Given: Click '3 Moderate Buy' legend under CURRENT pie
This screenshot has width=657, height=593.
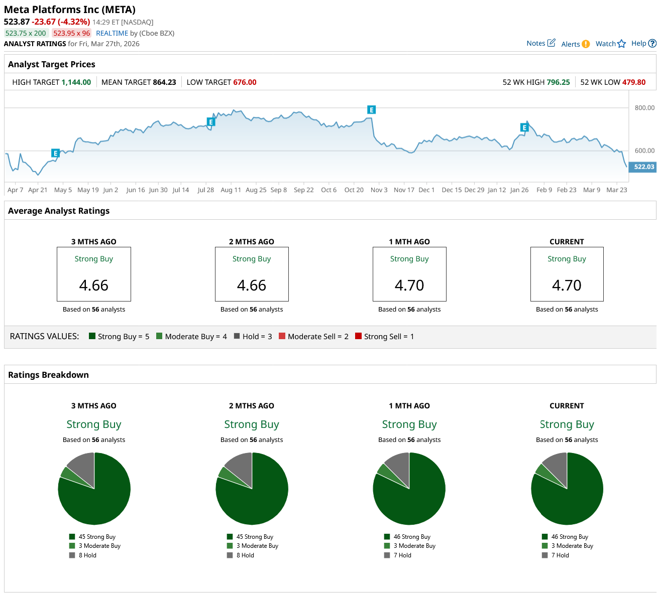Looking at the screenshot, I should pos(572,546).
